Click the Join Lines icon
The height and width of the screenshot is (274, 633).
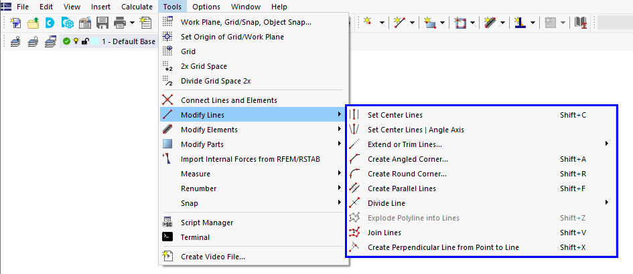pos(355,233)
